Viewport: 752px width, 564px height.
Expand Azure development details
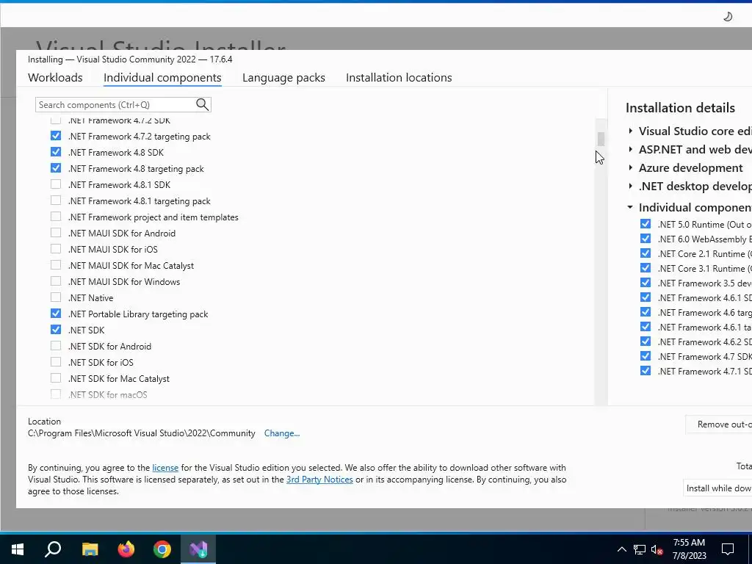(x=630, y=167)
